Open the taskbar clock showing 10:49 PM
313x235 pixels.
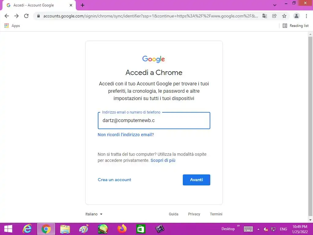(300, 229)
